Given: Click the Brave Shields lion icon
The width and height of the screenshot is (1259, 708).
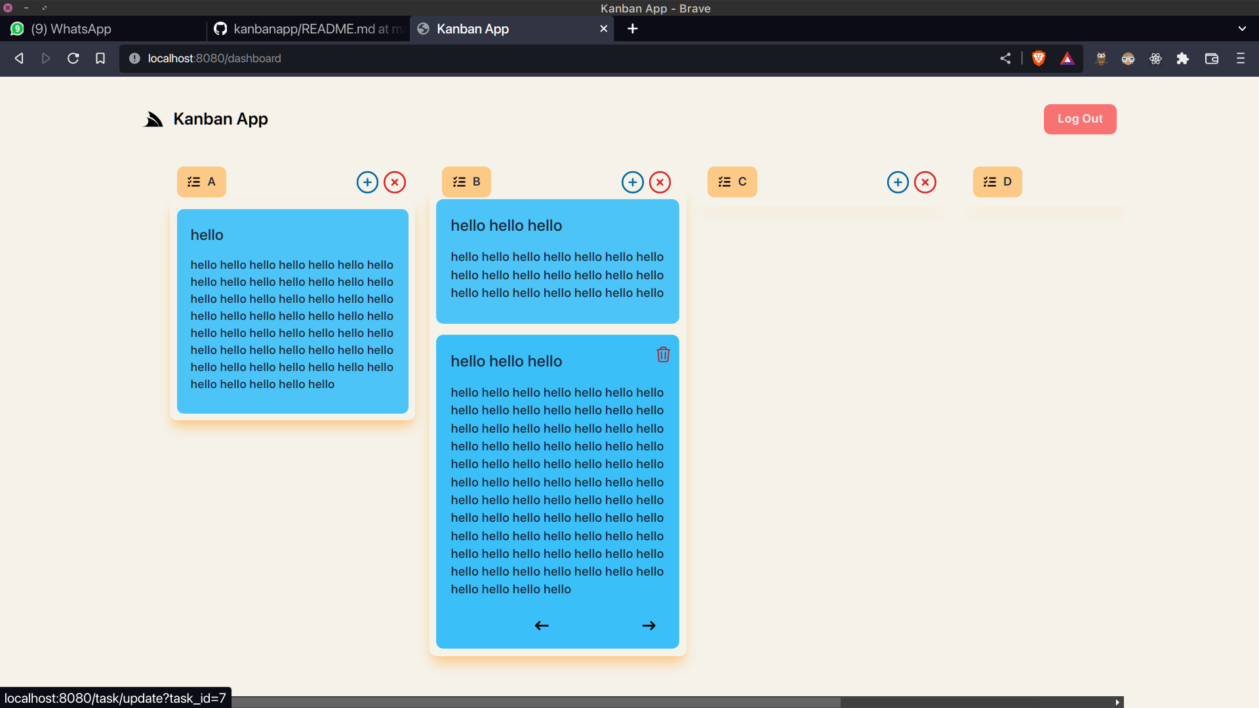Looking at the screenshot, I should pyautogui.click(x=1038, y=58).
